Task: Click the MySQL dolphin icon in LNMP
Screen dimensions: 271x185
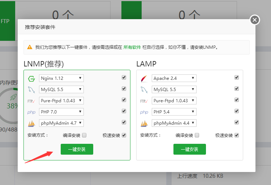Action: coord(31,90)
